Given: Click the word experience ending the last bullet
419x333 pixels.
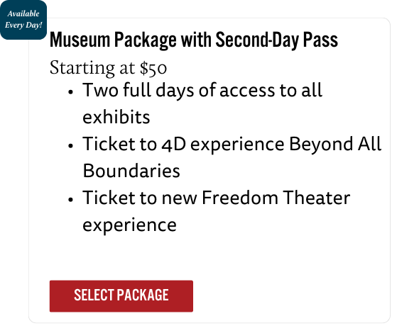Looking at the screenshot, I should (x=129, y=225).
